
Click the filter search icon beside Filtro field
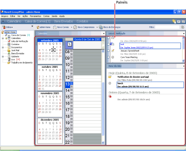tap(183, 27)
